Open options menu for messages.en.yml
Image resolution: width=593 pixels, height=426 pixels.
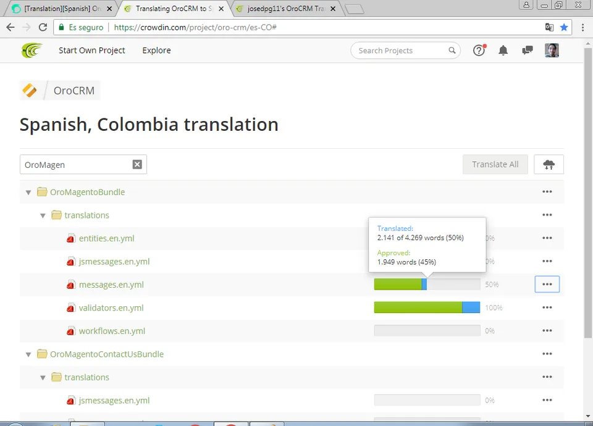point(547,284)
